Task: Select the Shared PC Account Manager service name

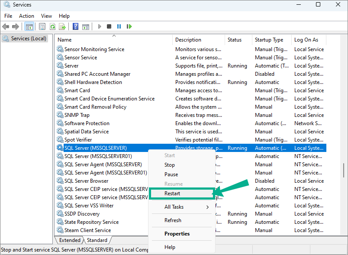Action: click(97, 74)
